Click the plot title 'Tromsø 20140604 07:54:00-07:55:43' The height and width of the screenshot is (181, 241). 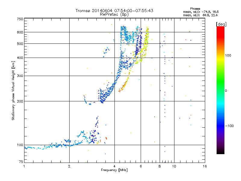(x=114, y=11)
